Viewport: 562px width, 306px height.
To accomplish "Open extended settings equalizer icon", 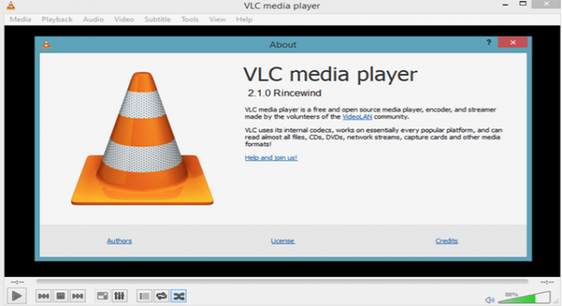I will pos(120,296).
